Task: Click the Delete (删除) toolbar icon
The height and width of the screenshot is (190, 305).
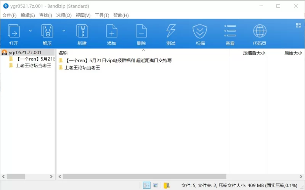Action: (141, 31)
